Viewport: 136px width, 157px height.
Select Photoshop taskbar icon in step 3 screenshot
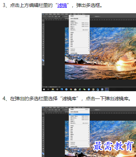click(x=107, y=89)
